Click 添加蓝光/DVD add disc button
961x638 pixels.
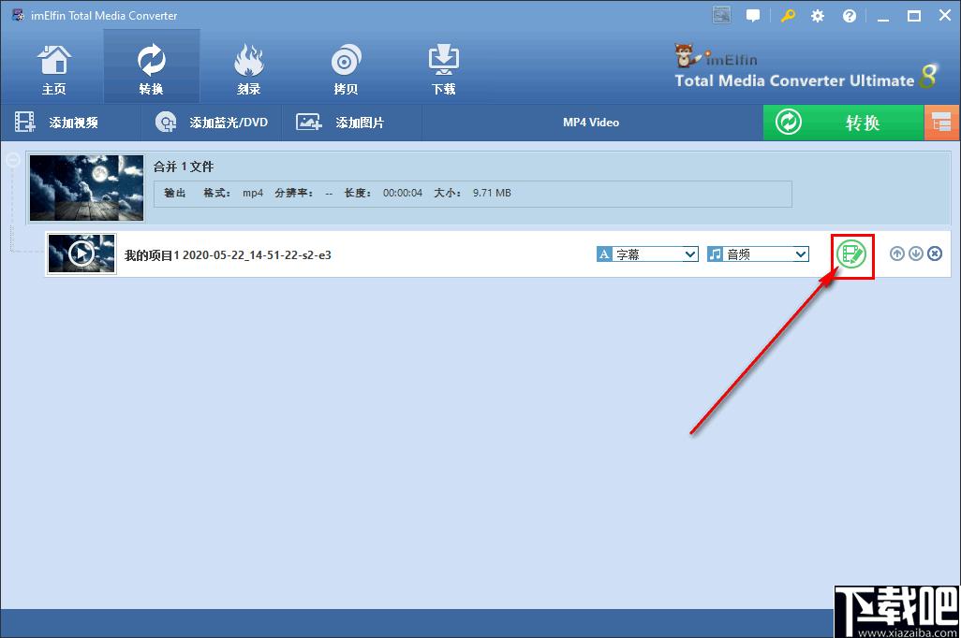[x=212, y=123]
